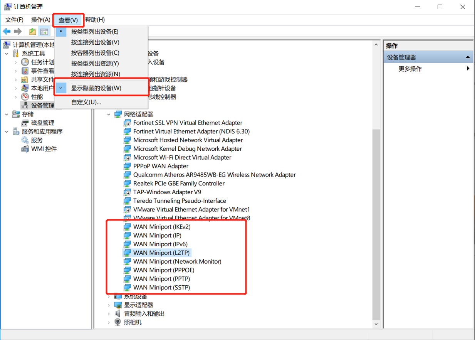Click the Fortinet SSL VPN adapter icon

(127, 123)
